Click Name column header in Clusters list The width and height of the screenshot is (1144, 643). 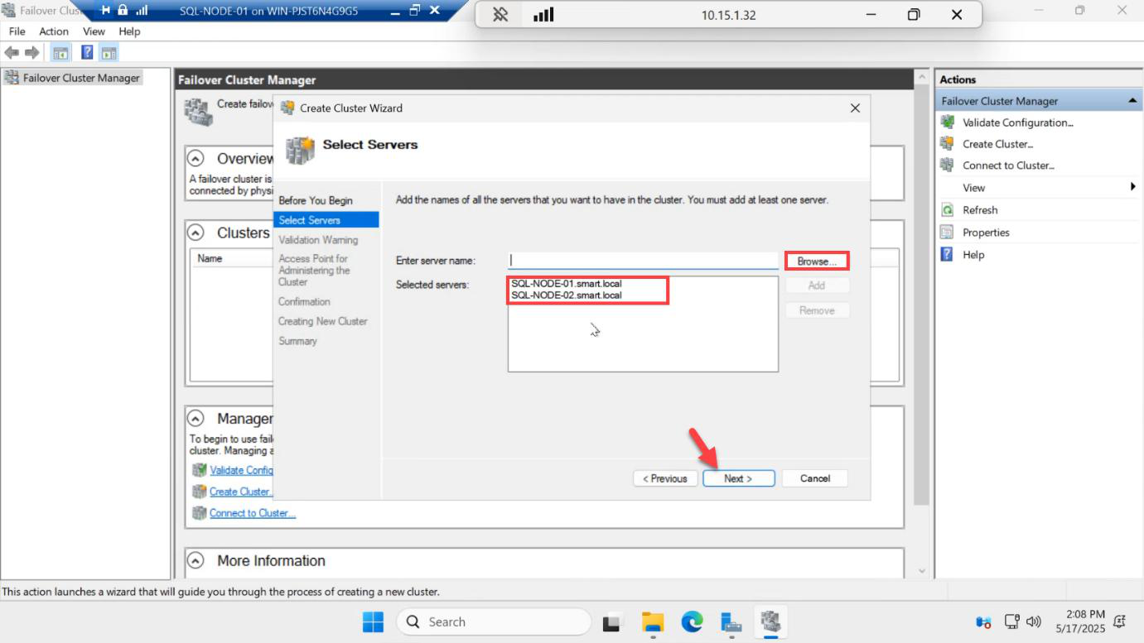point(210,258)
